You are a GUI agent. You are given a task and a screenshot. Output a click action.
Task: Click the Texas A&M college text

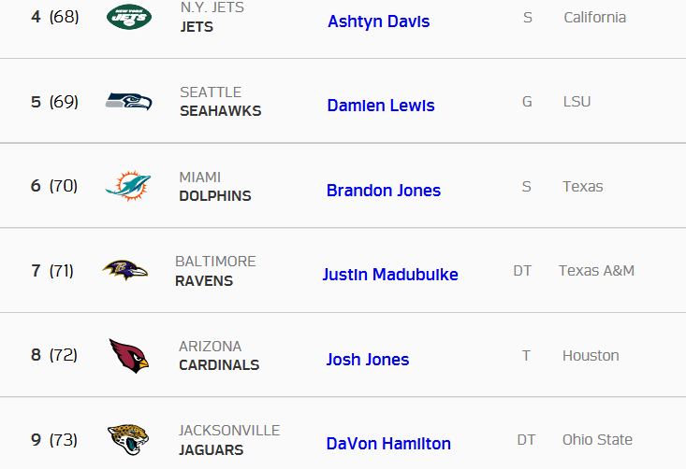[x=596, y=271]
